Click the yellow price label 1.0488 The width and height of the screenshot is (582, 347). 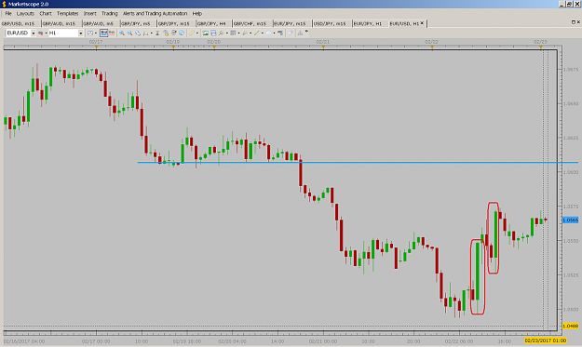pos(571,326)
